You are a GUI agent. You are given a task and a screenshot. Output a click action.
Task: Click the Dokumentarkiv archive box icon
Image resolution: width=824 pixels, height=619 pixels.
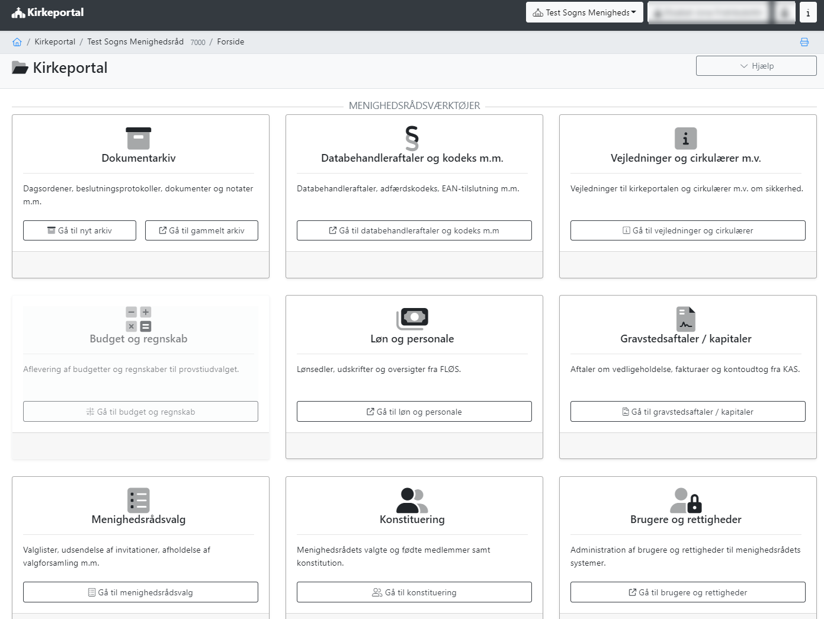(x=139, y=138)
